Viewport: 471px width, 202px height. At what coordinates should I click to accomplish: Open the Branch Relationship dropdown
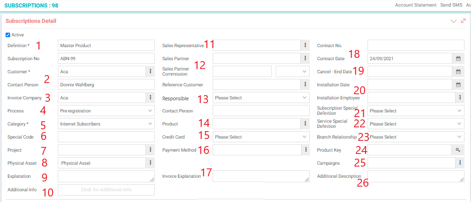point(416,137)
